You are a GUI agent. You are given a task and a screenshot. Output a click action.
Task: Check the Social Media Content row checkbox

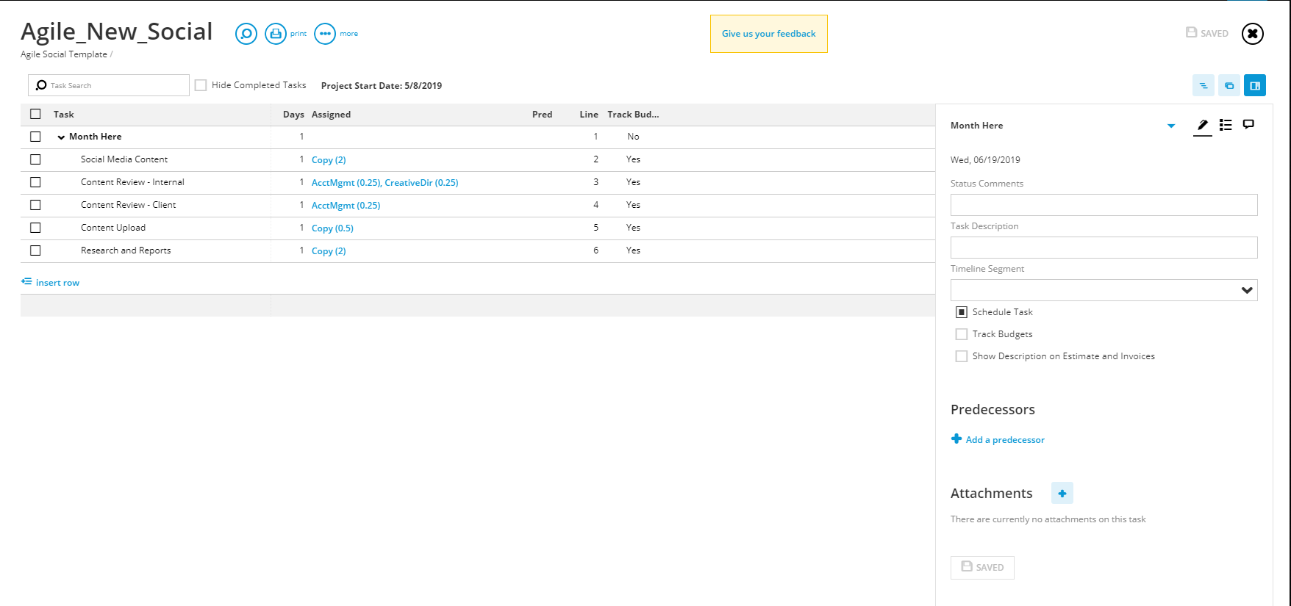35,159
